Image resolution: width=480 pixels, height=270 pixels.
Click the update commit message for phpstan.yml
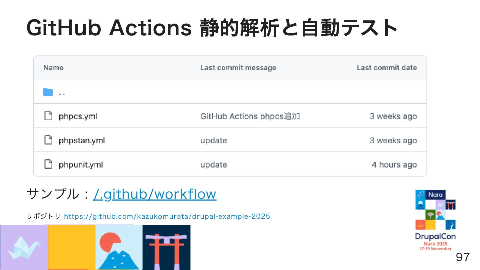(x=213, y=140)
